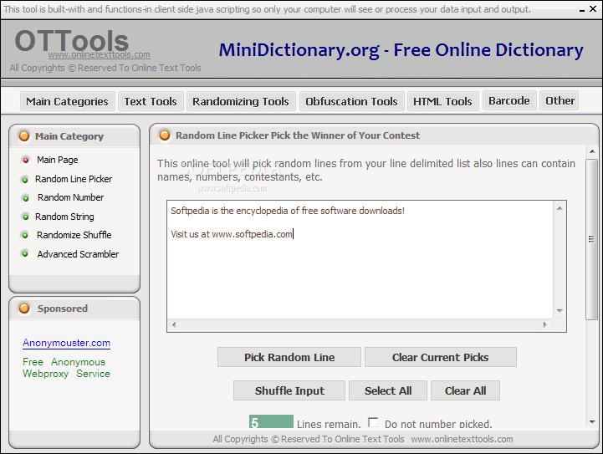This screenshot has width=603, height=454.
Task: Click the lines remain counter field
Action: [x=271, y=421]
